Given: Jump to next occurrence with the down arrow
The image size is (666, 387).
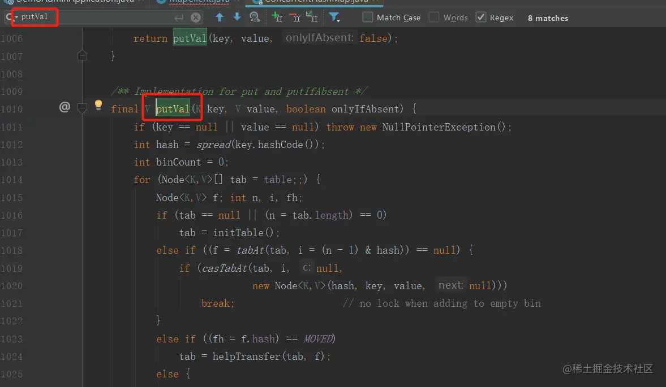Looking at the screenshot, I should [237, 17].
